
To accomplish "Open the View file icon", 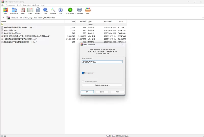I will (30, 11).
